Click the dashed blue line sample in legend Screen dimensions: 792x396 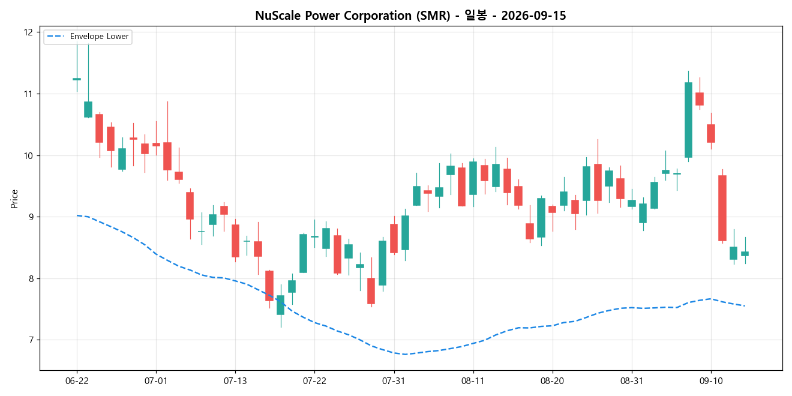coord(56,37)
